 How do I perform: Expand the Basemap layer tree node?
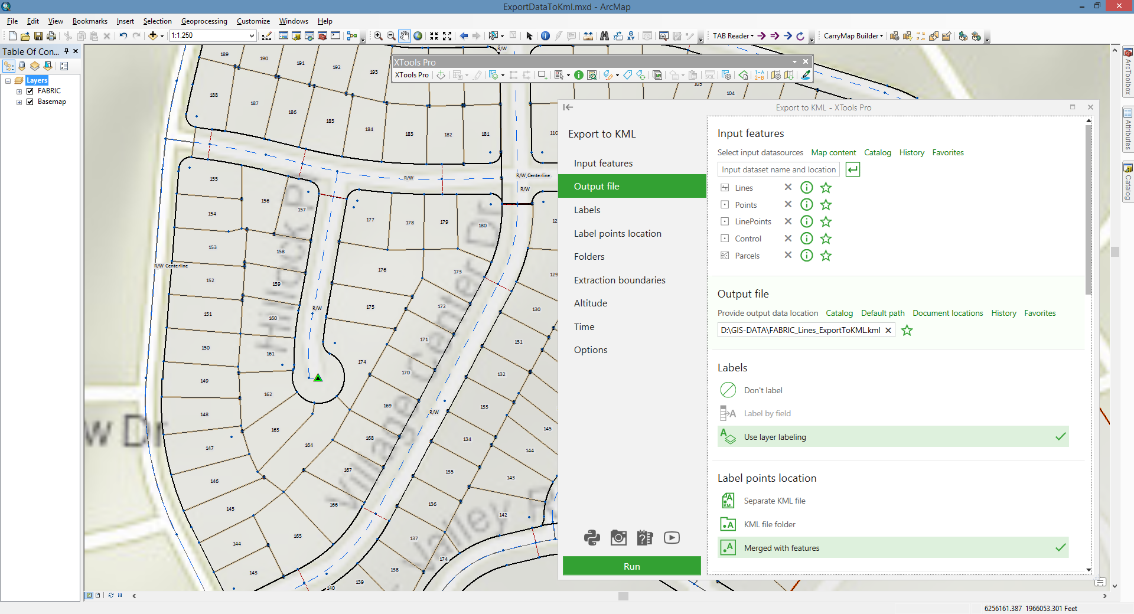pos(19,102)
